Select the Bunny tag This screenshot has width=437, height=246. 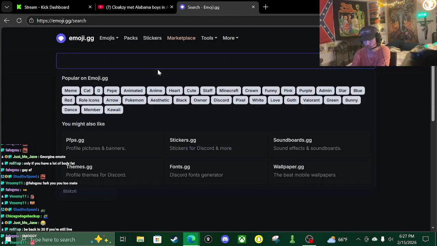point(351,100)
